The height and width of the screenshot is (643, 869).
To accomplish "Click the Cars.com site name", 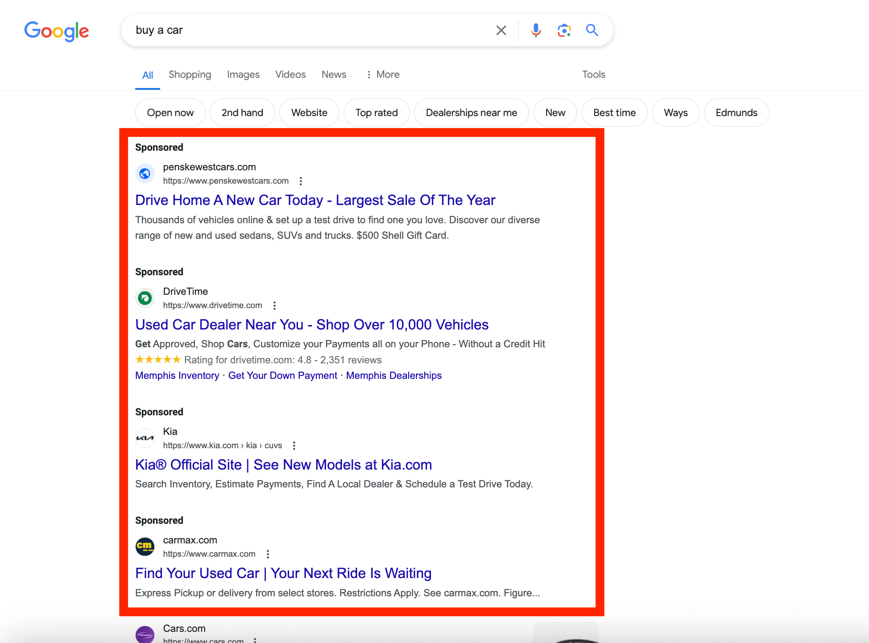I will tap(184, 629).
